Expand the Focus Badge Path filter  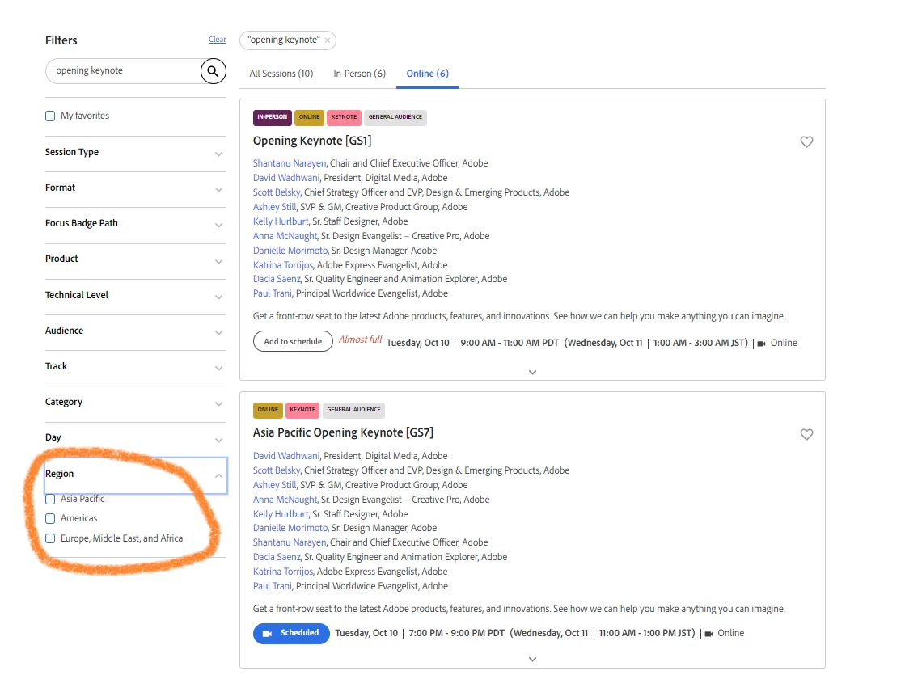click(x=136, y=225)
